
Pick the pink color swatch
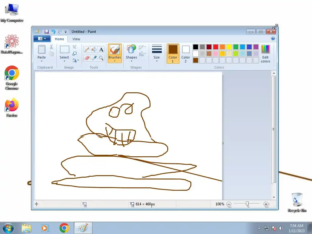216,54
